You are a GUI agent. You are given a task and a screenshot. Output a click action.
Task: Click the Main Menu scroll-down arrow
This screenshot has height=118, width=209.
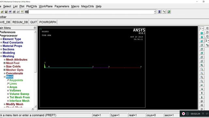pyautogui.click(x=35, y=106)
